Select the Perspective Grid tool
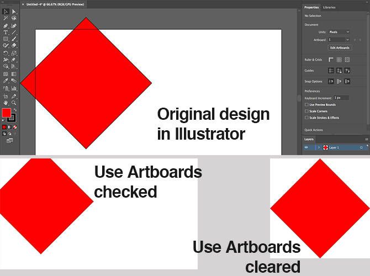Viewport: 370px width, 276px height. click(14, 66)
